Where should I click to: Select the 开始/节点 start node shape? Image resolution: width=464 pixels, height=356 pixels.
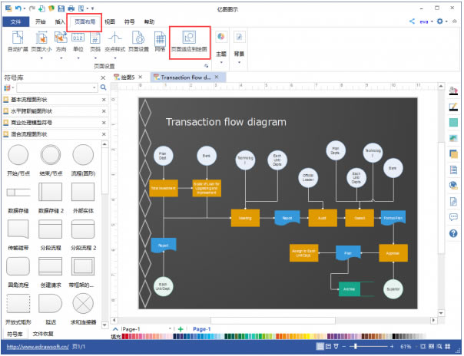(18, 157)
